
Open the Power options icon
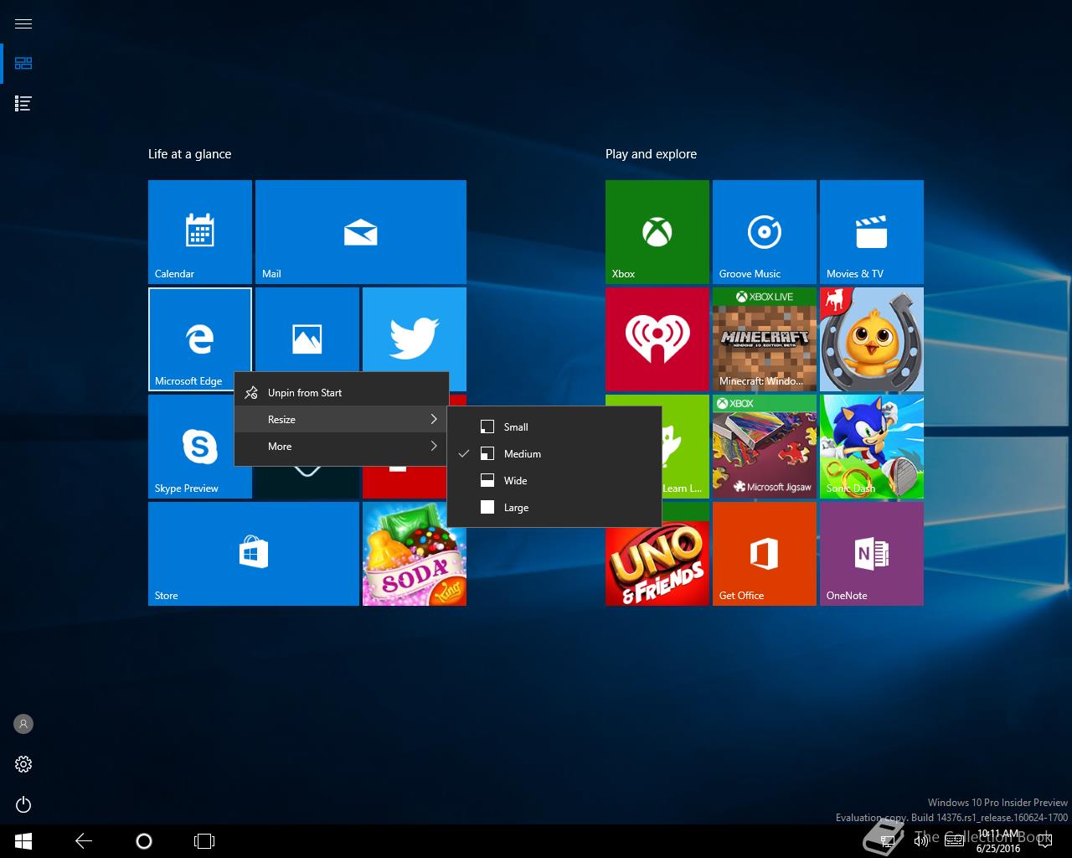[x=23, y=804]
